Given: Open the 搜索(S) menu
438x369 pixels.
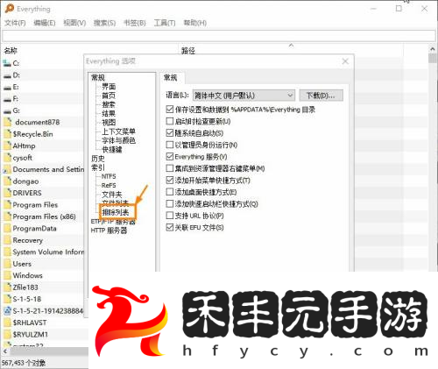Looking at the screenshot, I should [104, 23].
